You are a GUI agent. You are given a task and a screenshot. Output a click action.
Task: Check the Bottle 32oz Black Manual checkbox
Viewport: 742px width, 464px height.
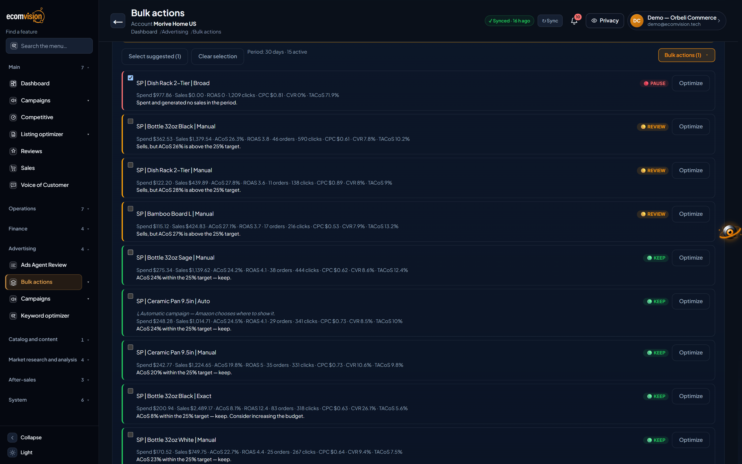pyautogui.click(x=130, y=121)
